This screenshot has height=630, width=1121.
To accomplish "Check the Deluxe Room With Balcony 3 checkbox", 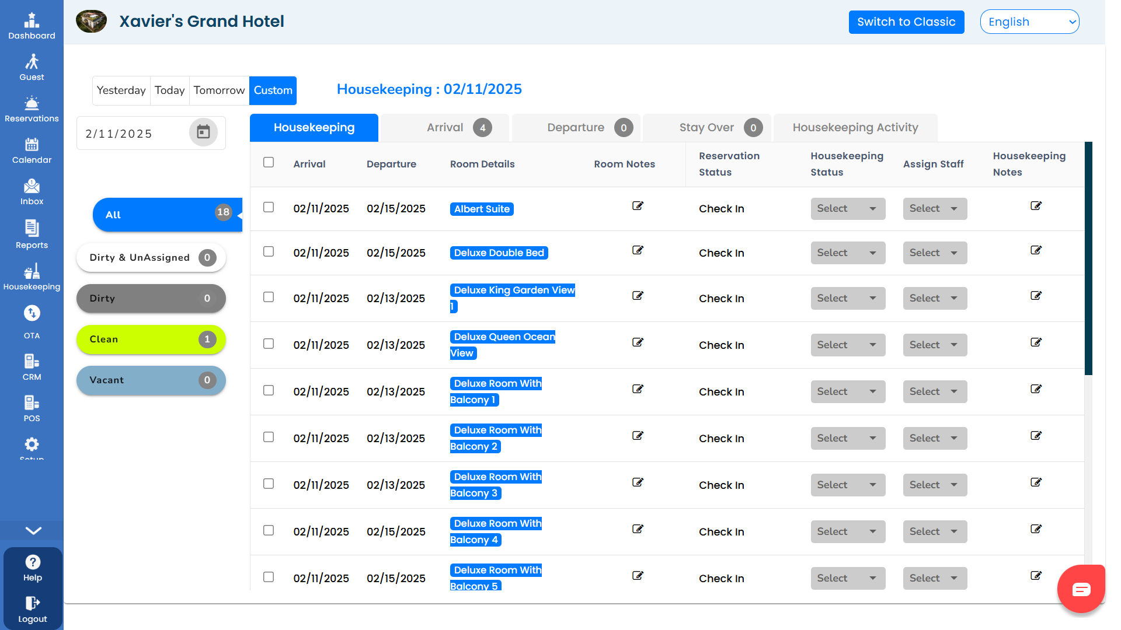I will tap(269, 484).
